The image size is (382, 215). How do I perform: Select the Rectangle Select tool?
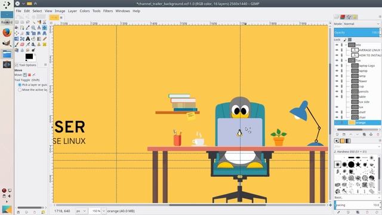coord(17,22)
